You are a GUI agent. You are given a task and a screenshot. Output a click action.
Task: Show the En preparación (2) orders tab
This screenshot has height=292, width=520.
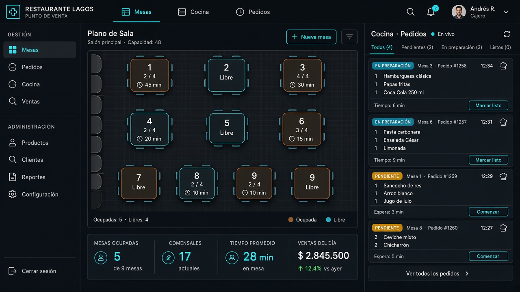pyautogui.click(x=462, y=47)
